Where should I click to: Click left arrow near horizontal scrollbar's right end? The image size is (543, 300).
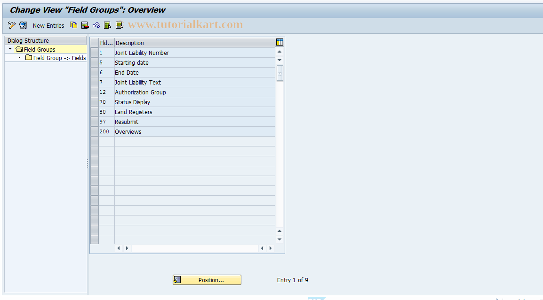262,248
